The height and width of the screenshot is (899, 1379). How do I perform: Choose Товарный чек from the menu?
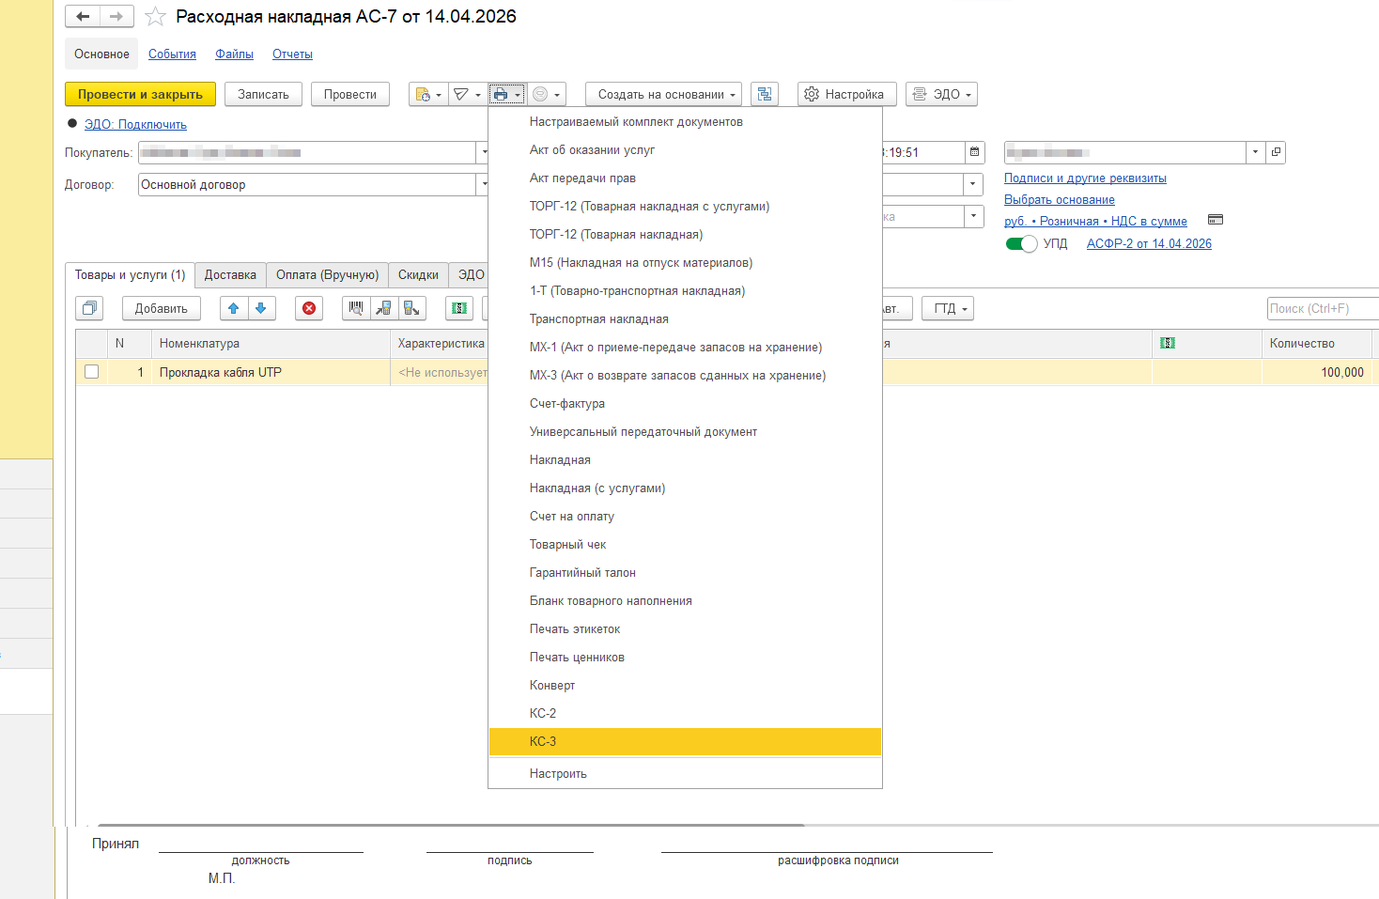tap(685, 544)
